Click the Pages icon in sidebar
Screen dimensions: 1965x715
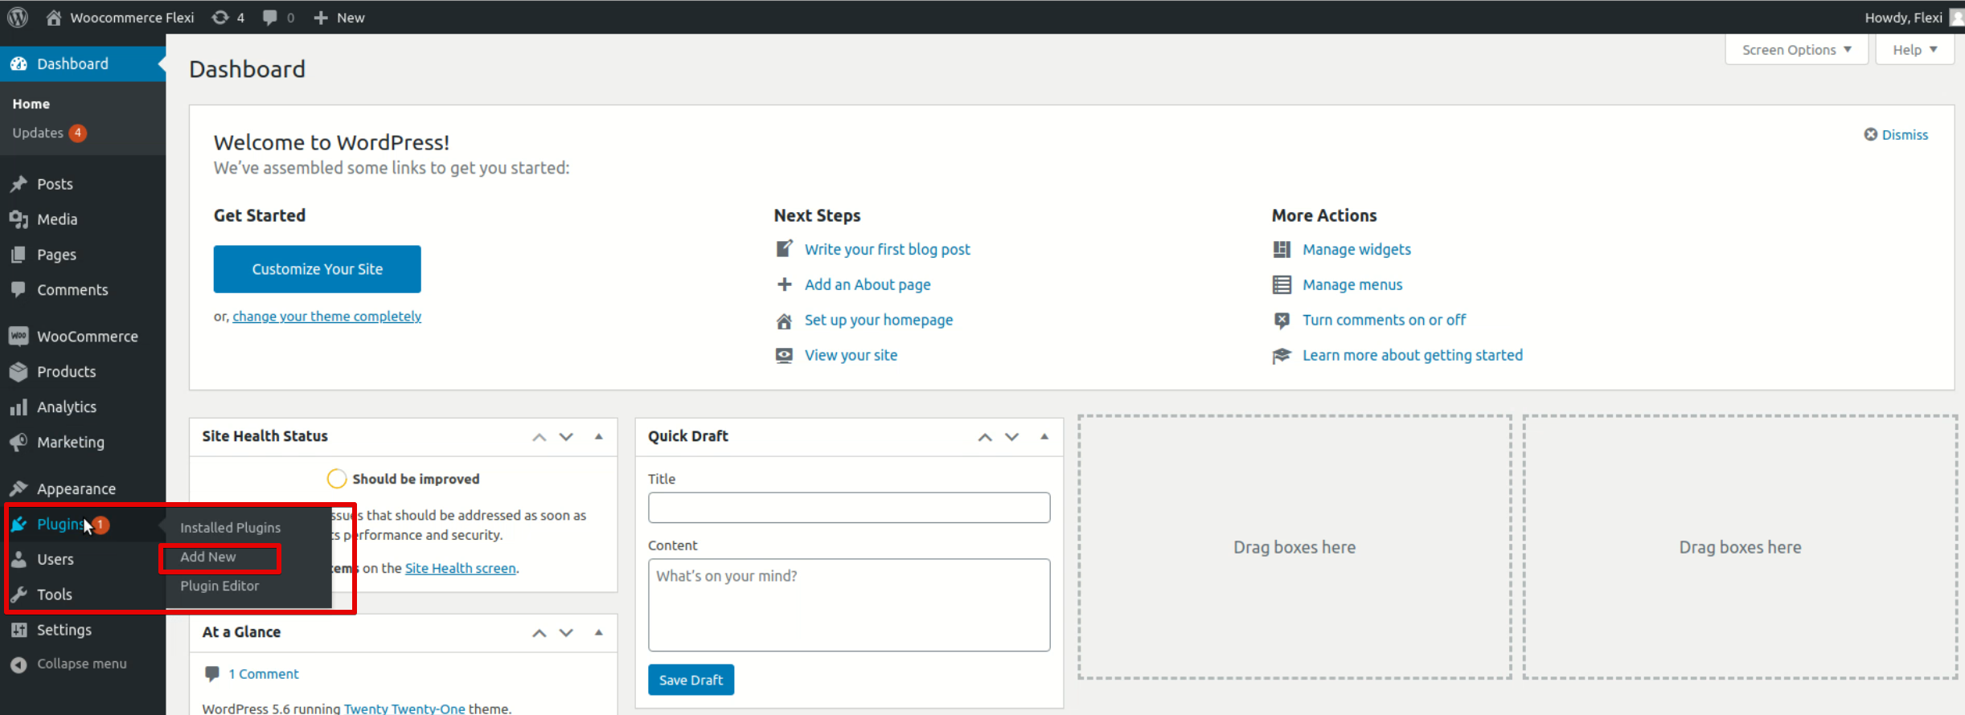point(18,255)
